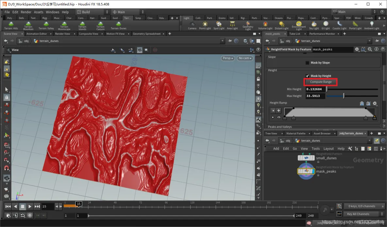Image resolution: width=387 pixels, height=227 pixels.
Task: Open the No cam camera menu
Action: click(x=245, y=58)
